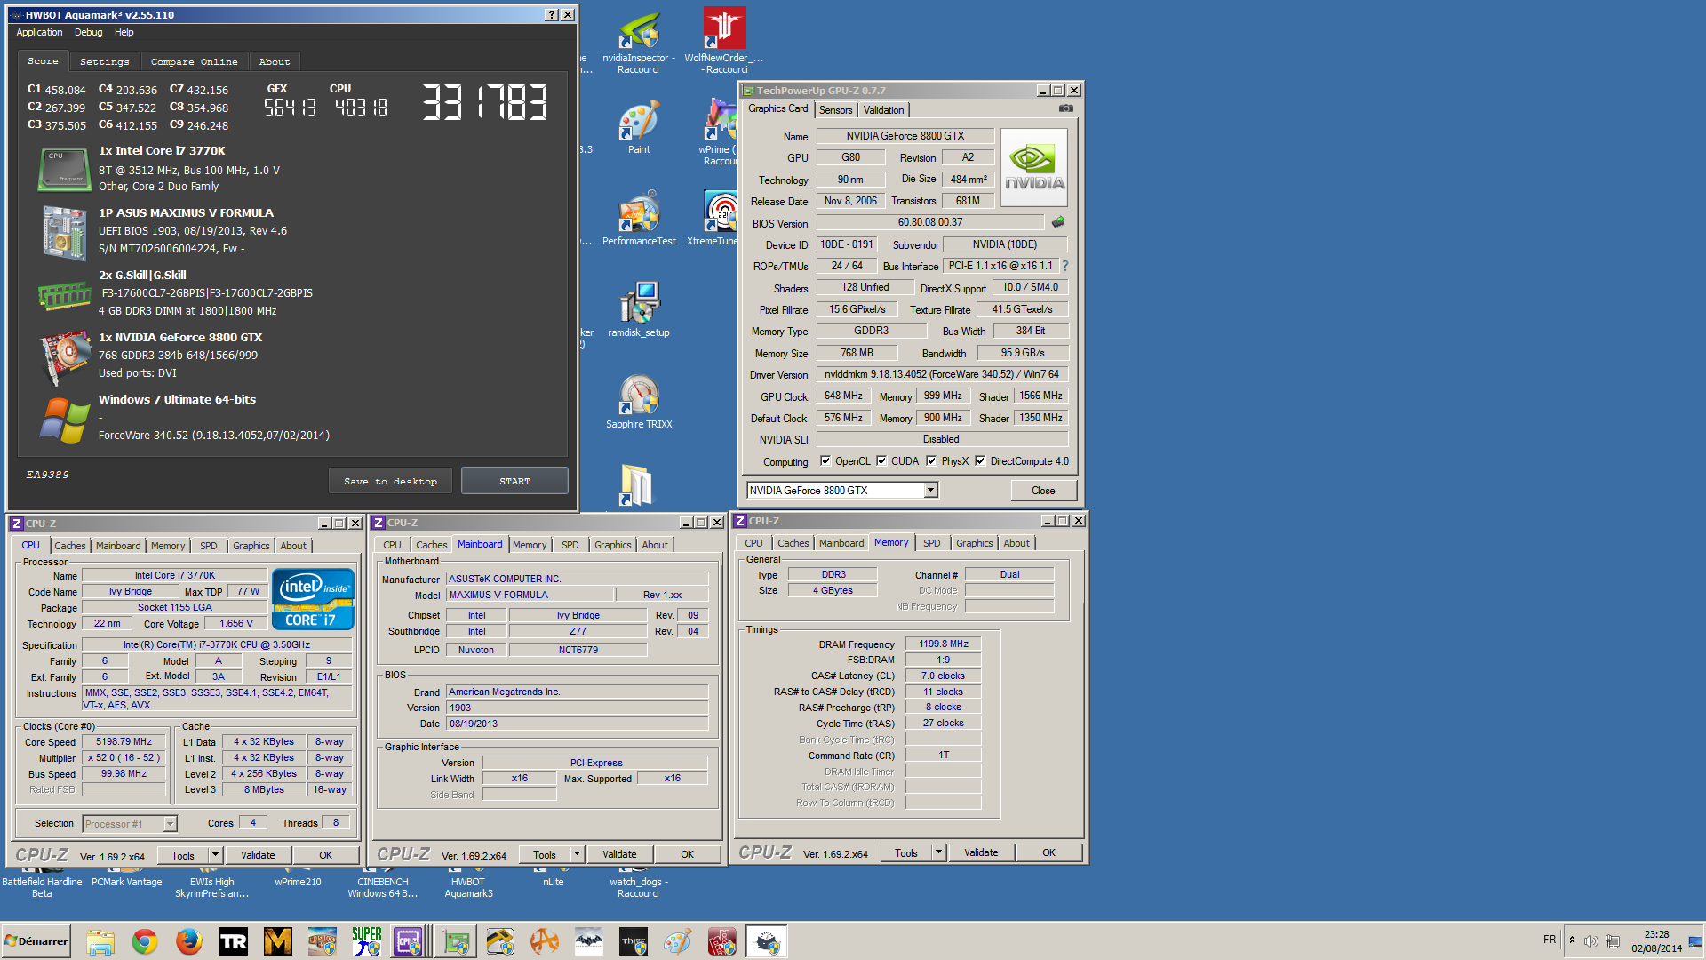Click the Démarrer start button
The image size is (1706, 960).
pos(36,941)
